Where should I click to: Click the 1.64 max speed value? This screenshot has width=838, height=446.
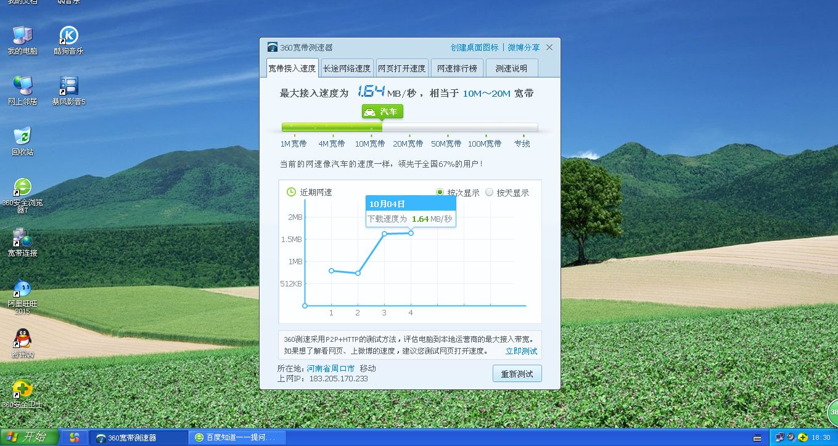tap(371, 92)
